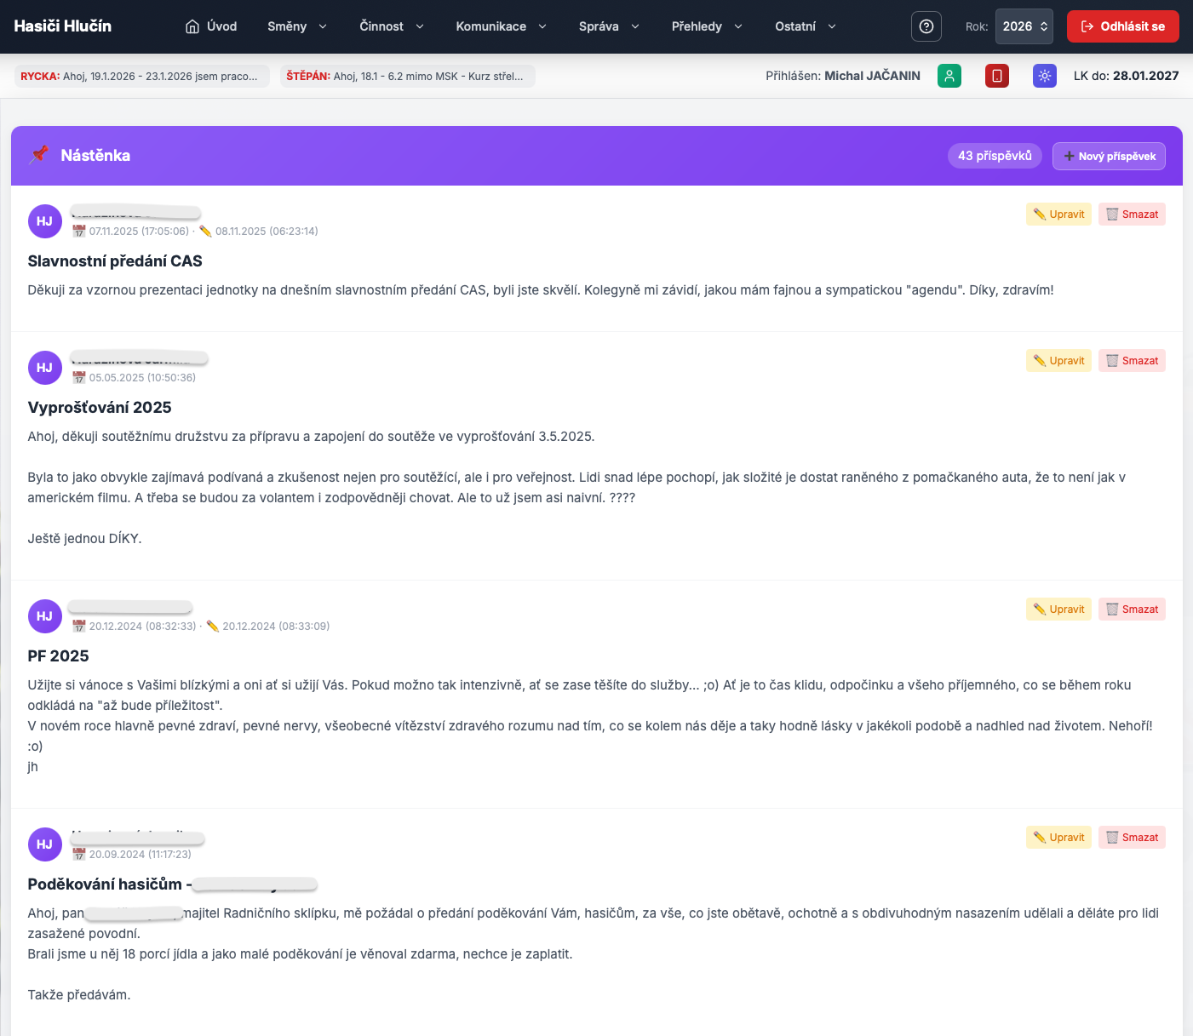
Task: Delete the Vyprošťování 2025 post with Smazat
Action: coord(1132,361)
